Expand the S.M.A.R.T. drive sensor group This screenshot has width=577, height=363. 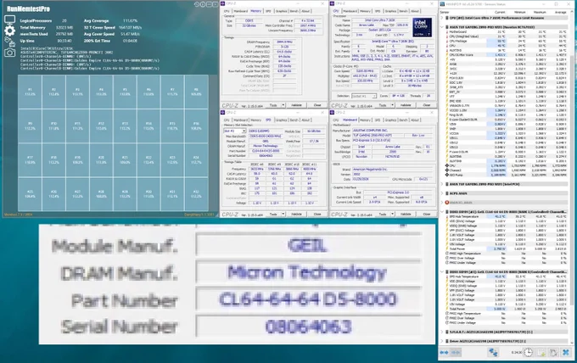tap(442, 332)
